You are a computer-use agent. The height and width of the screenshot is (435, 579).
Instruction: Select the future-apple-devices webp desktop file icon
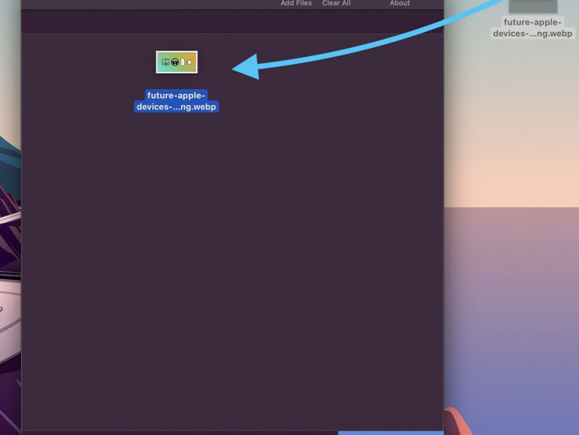[x=533, y=6]
